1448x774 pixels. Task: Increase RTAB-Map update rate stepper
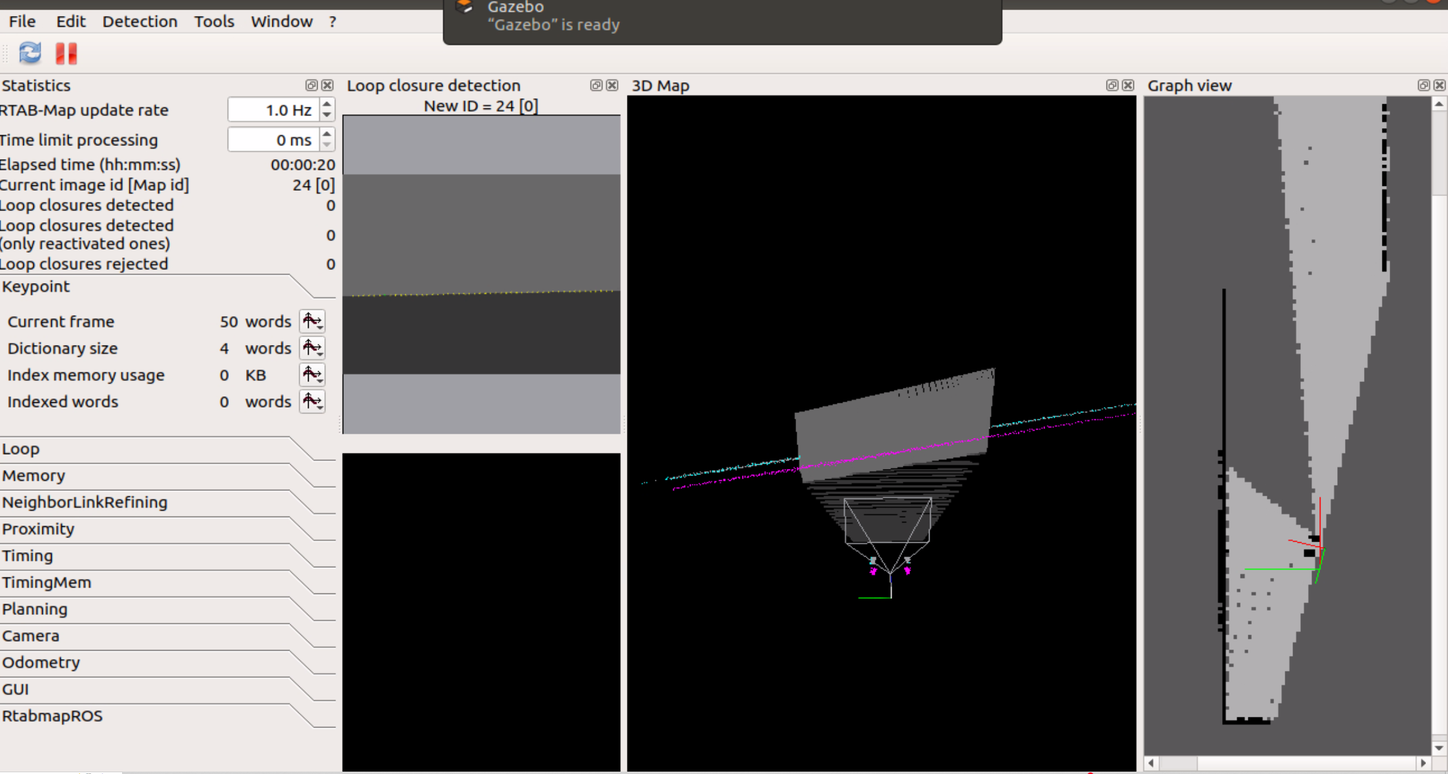click(327, 105)
